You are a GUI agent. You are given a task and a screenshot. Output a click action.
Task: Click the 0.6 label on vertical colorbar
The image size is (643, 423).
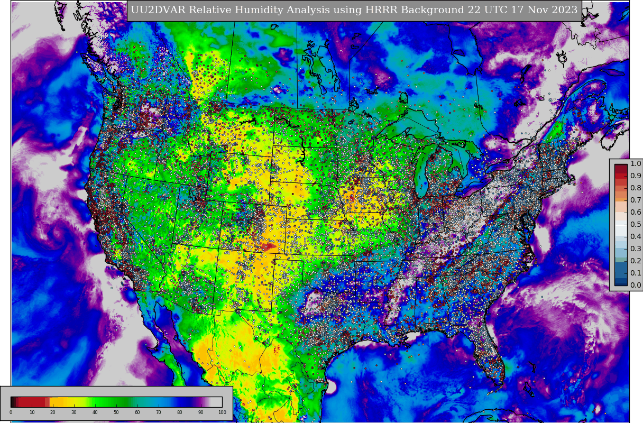click(636, 213)
